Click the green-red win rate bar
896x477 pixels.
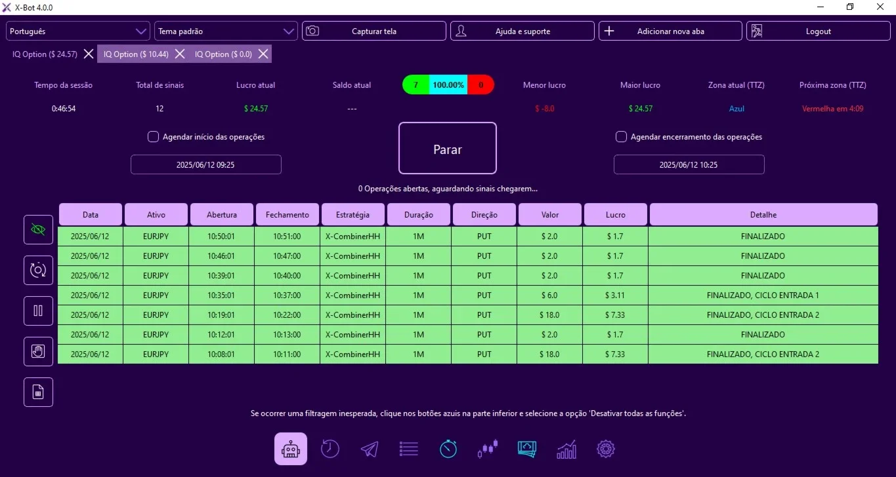pos(448,85)
